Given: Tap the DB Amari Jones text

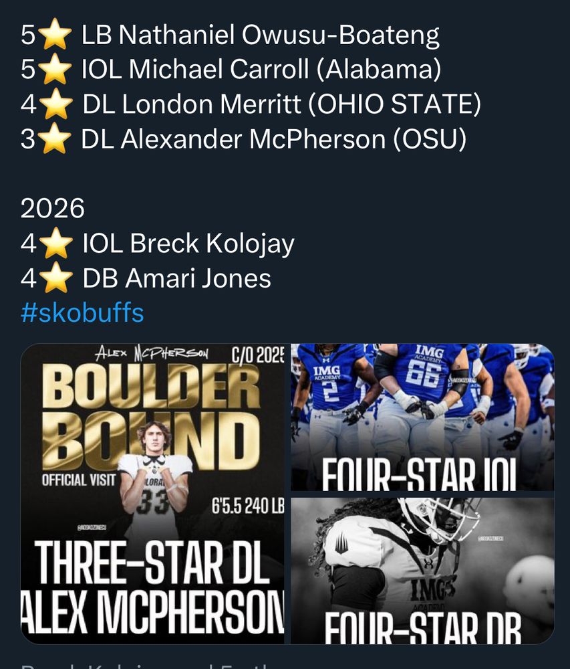Looking at the screenshot, I should 177,278.
